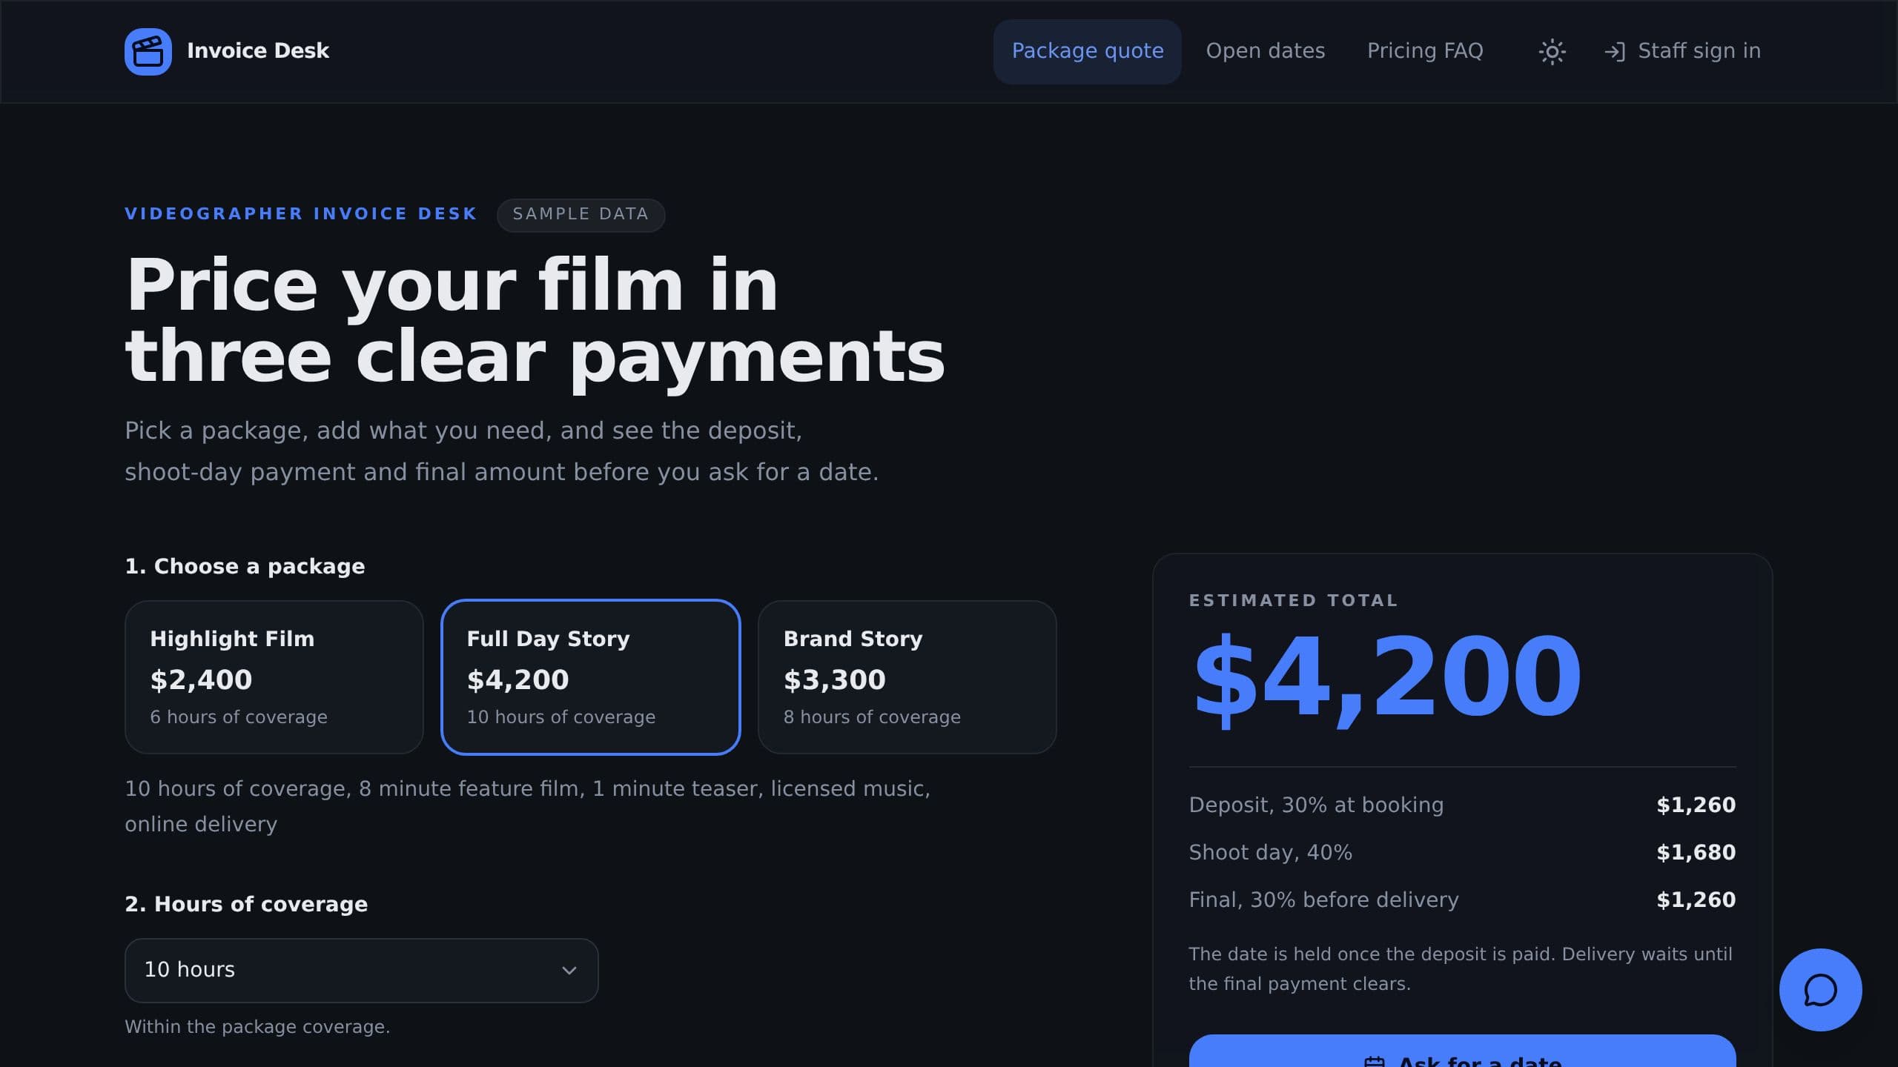The image size is (1898, 1067).
Task: Click the SAMPLE DATA badge
Action: click(581, 215)
